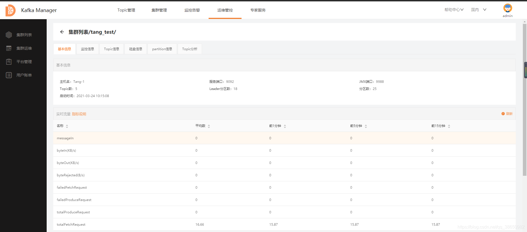Select the 运维管控 top menu

click(x=225, y=10)
